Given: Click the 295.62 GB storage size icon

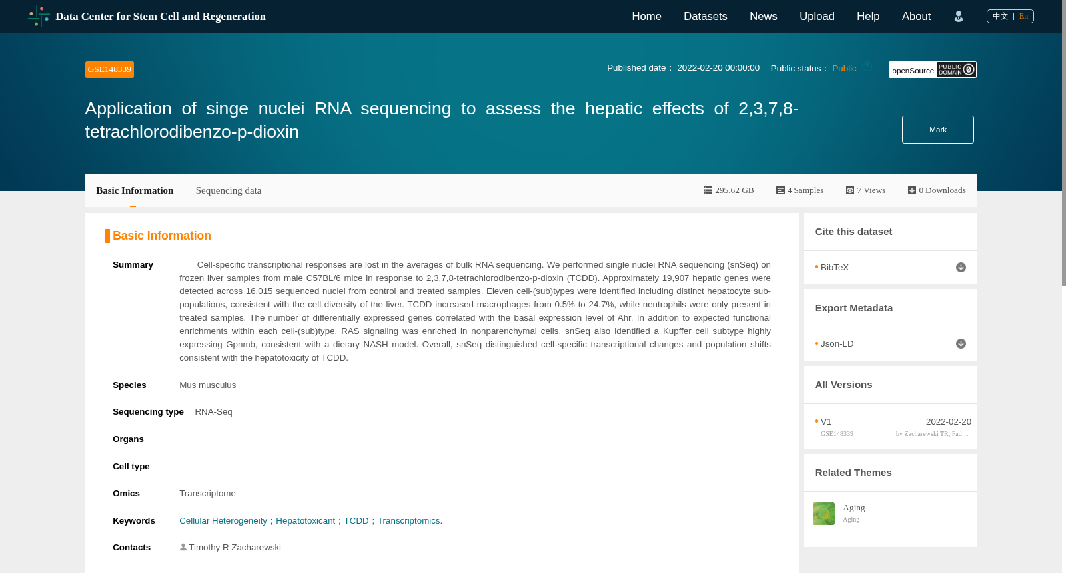Looking at the screenshot, I should pyautogui.click(x=708, y=190).
